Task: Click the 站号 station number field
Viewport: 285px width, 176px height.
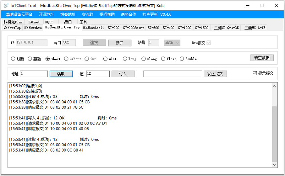Action: [154, 42]
